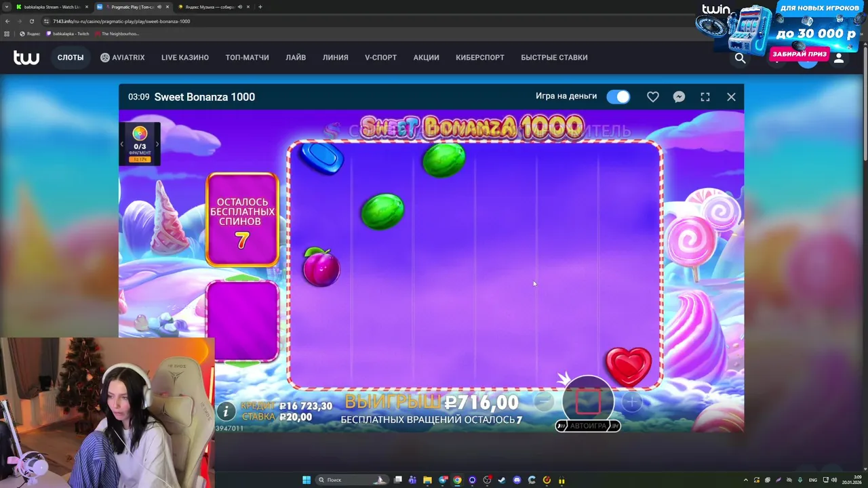Open the AVIATRIX menu item
The image size is (868, 488).
123,58
